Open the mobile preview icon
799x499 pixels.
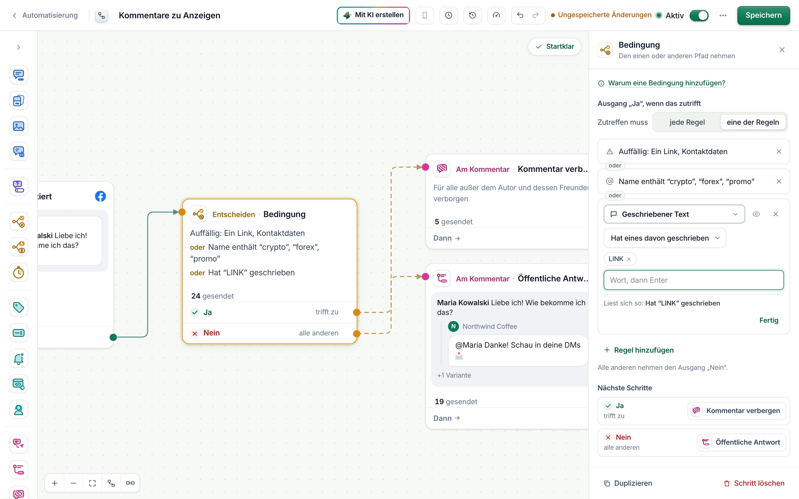coord(424,15)
